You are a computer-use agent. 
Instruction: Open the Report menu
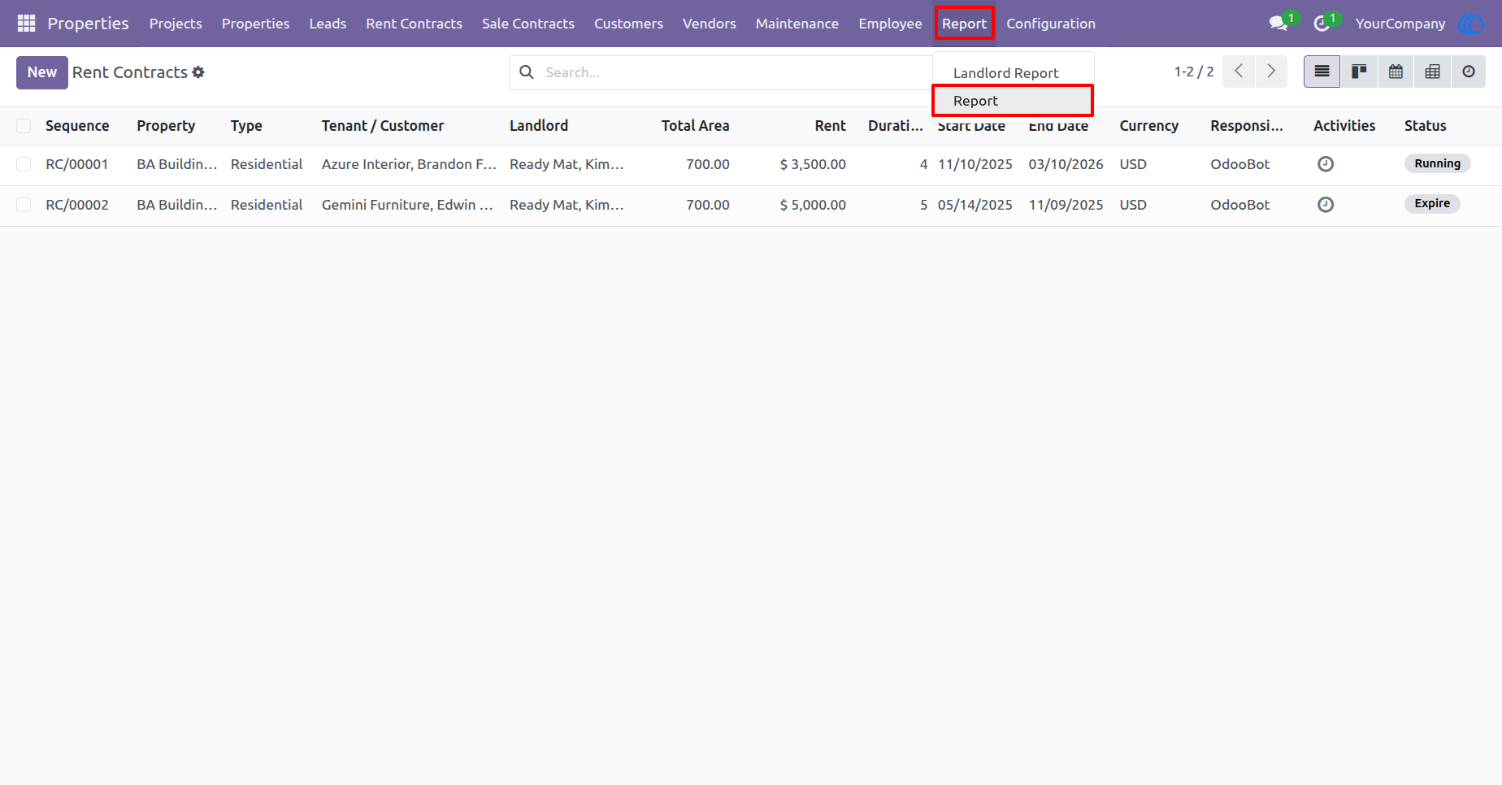tap(964, 24)
